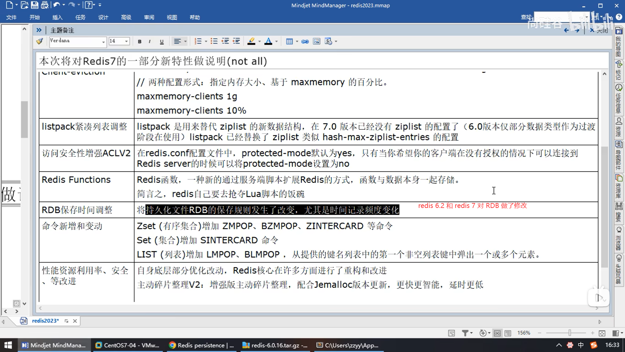Open the Verdana font name dropdown

coord(104,41)
